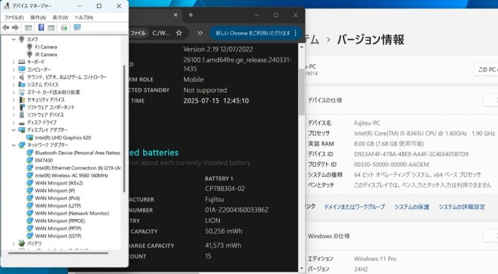Screen dimensions: 498x274
Task: Click the Chrome page vertical scrollbar
Action: point(301,92)
